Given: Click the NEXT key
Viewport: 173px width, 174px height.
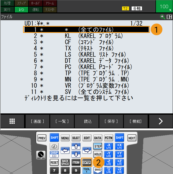Looking at the screenshot, I should tap(132, 138).
